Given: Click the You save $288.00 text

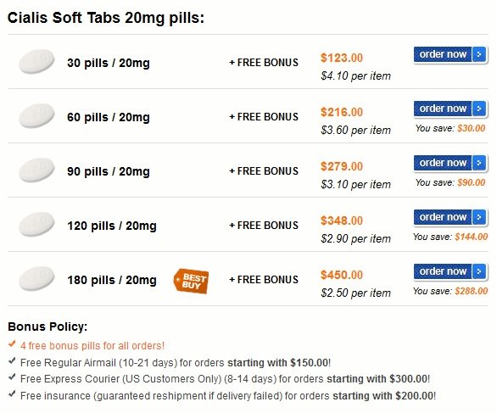Looking at the screenshot, I should (450, 291).
